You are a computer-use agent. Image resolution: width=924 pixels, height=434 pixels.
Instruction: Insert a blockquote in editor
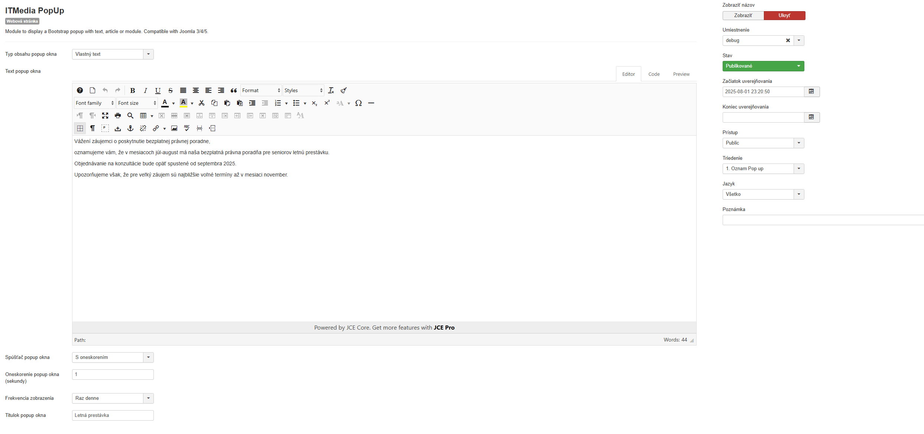coord(234,91)
